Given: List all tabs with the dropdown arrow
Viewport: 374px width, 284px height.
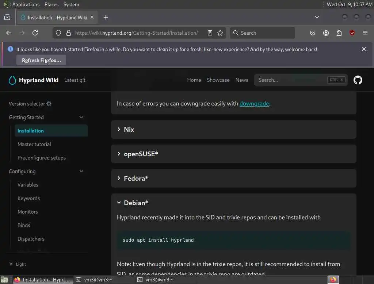Looking at the screenshot, I should tap(317, 17).
